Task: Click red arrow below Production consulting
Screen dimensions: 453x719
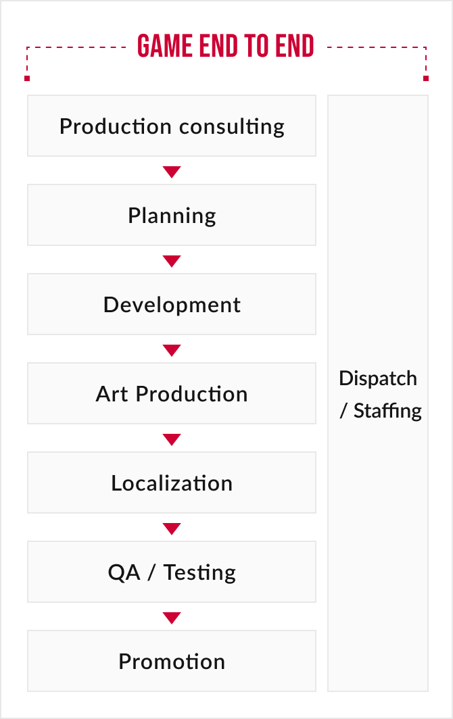Action: tap(172, 172)
